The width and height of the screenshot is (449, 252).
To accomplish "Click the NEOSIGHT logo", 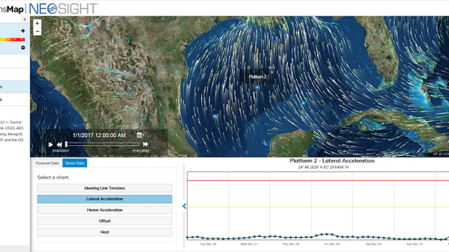I will pyautogui.click(x=63, y=9).
